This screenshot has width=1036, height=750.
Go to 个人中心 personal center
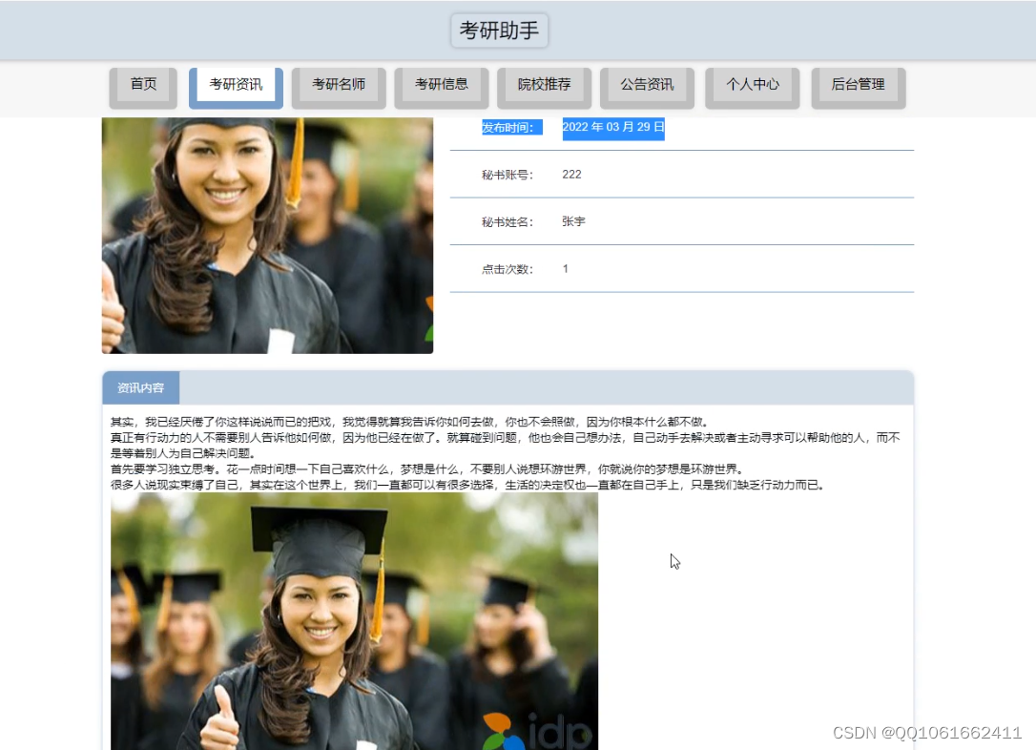tap(752, 87)
